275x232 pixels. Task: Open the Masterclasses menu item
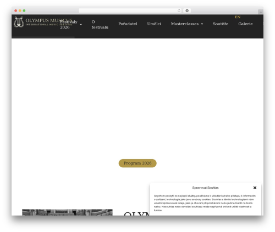point(185,24)
